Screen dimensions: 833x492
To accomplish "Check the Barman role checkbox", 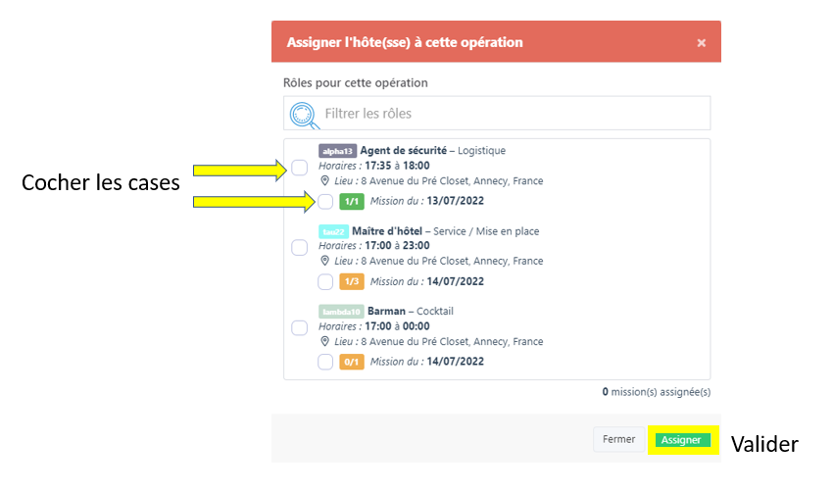I will point(300,327).
